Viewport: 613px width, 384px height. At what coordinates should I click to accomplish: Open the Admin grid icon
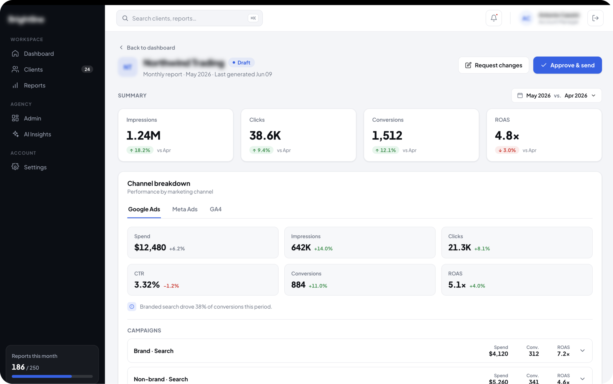pyautogui.click(x=15, y=118)
